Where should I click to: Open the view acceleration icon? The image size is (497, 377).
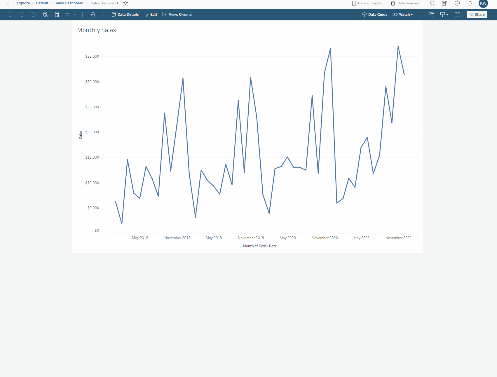[x=93, y=15]
